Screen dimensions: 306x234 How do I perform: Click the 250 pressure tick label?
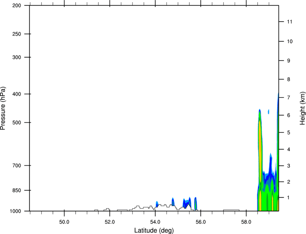coord(17,34)
